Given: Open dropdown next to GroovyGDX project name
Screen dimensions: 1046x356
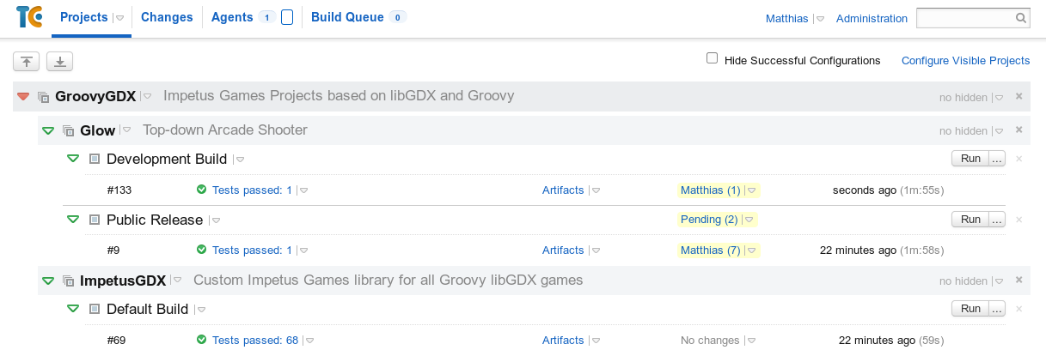Looking at the screenshot, I should [147, 96].
